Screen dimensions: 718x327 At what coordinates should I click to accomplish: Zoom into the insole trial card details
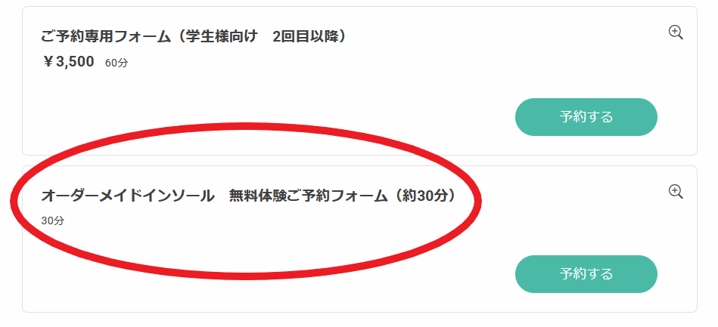pos(676,192)
